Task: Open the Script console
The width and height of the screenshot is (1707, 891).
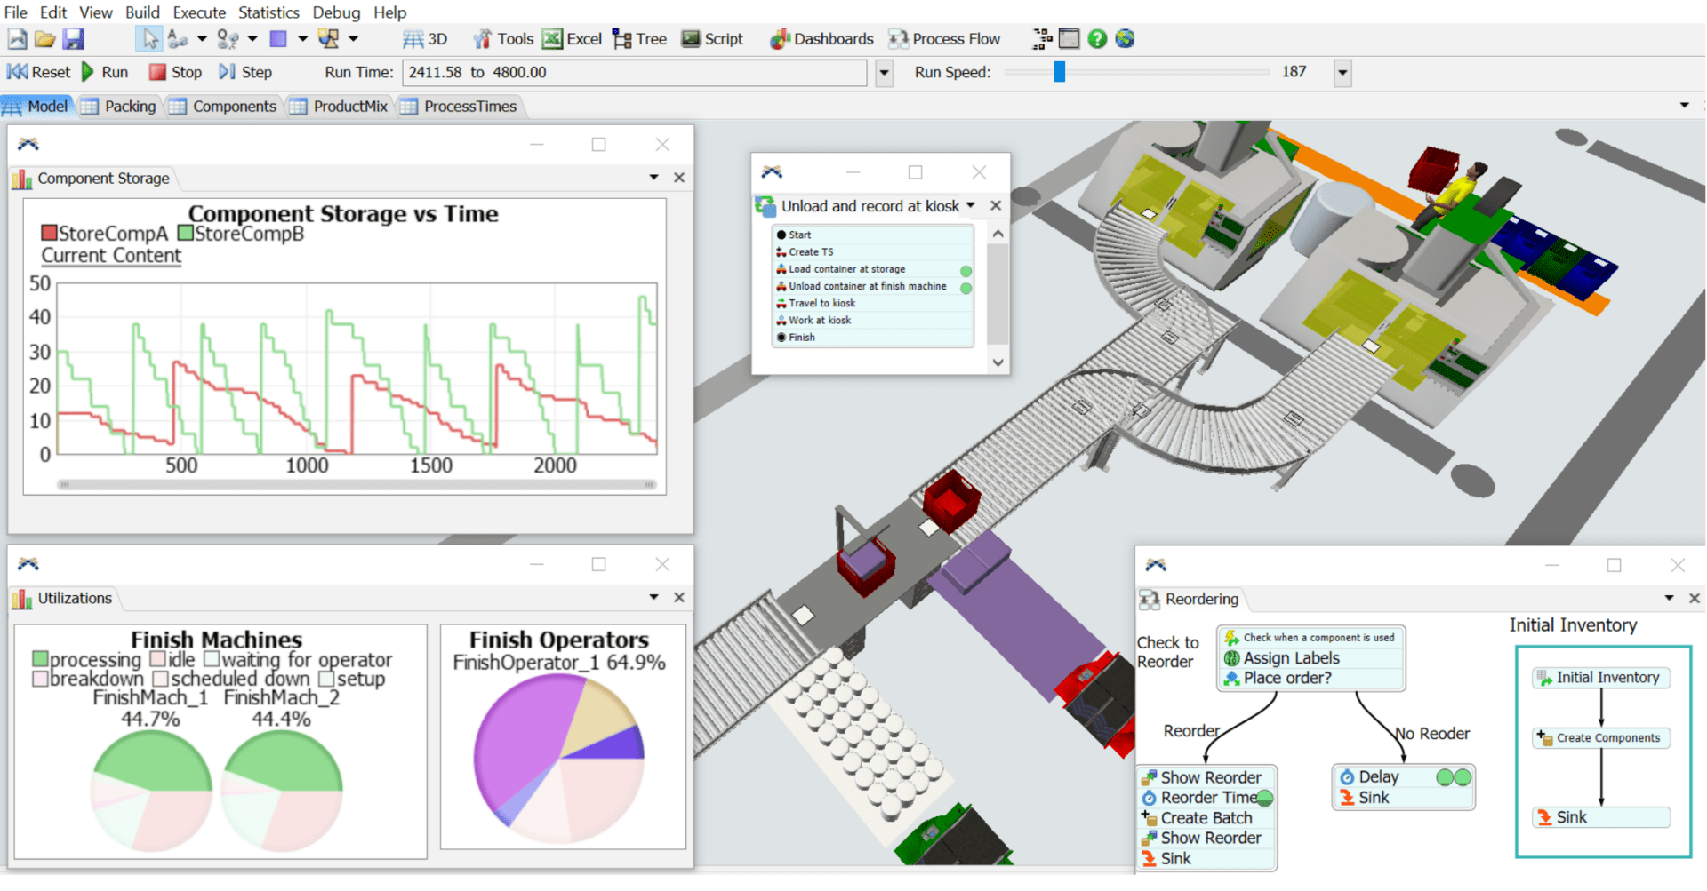Action: (711, 39)
